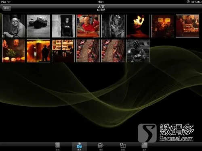Image resolution: width=202 pixels, height=151 pixels.
Task: Open the Files tab document icon
Action: pyautogui.click(x=144, y=146)
